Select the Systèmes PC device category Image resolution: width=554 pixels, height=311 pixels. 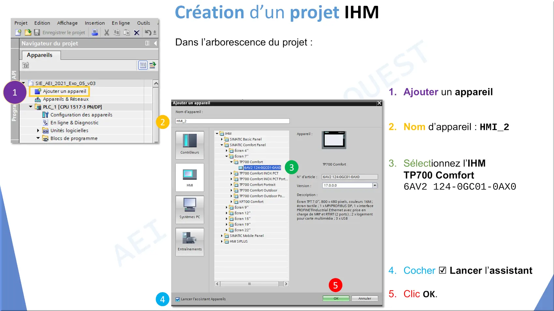tap(190, 210)
